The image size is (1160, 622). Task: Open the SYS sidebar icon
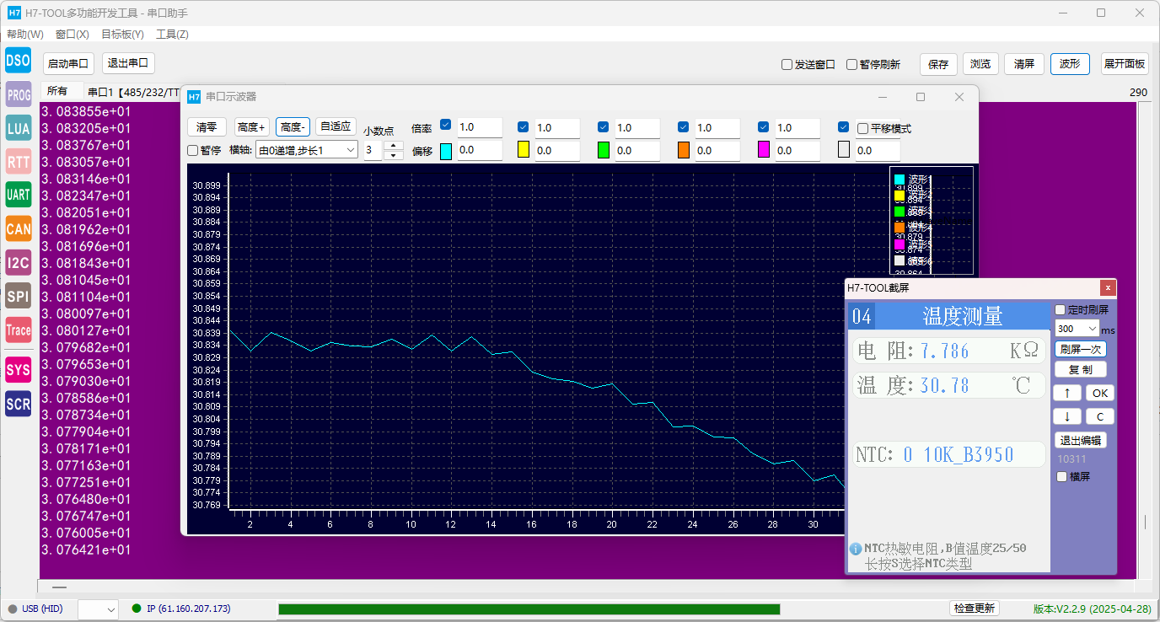19,370
